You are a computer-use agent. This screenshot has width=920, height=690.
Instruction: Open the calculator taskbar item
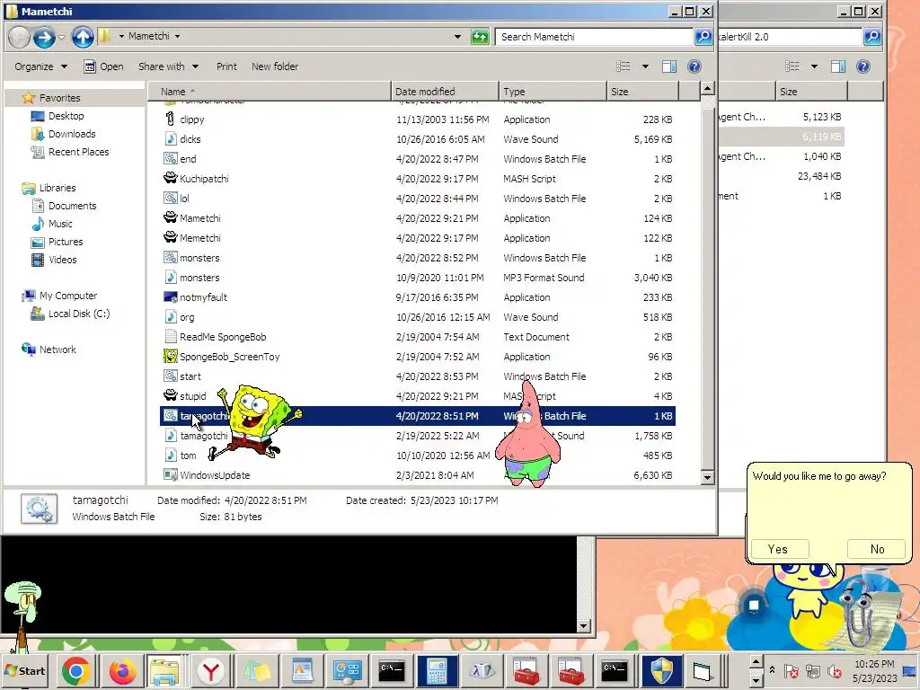point(438,670)
